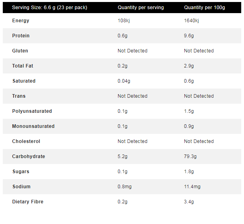
Task: Click the Protein row label
Action: pos(21,36)
